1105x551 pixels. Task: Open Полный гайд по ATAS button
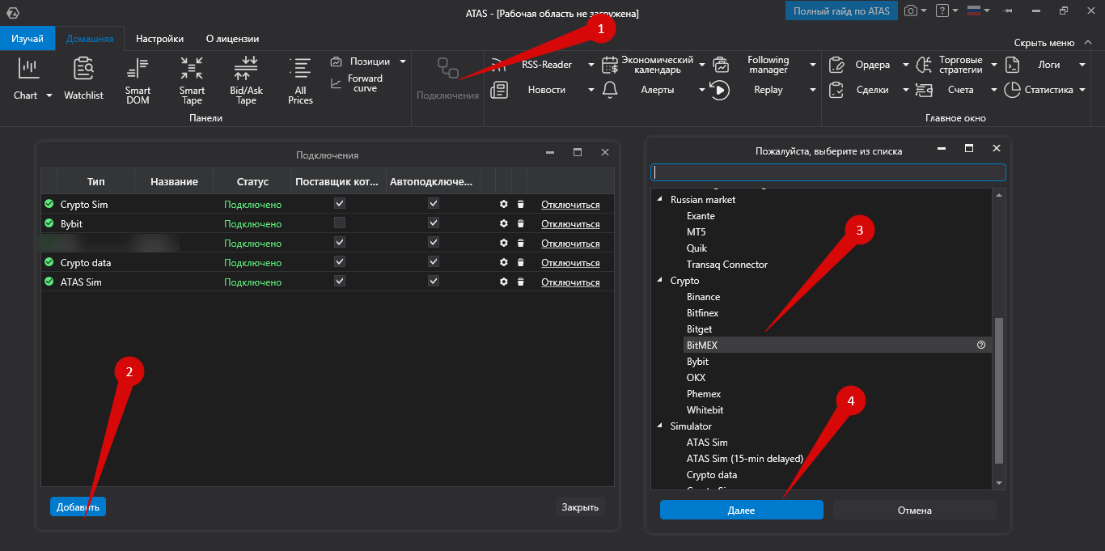pos(841,11)
